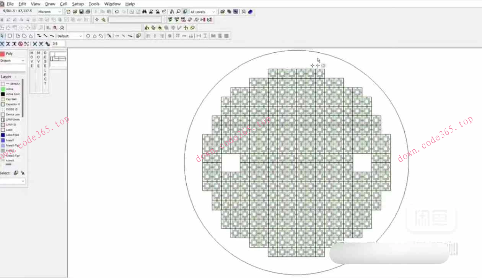482x278 pixels.
Task: Click the red Poly layer swatch
Action: (2, 54)
